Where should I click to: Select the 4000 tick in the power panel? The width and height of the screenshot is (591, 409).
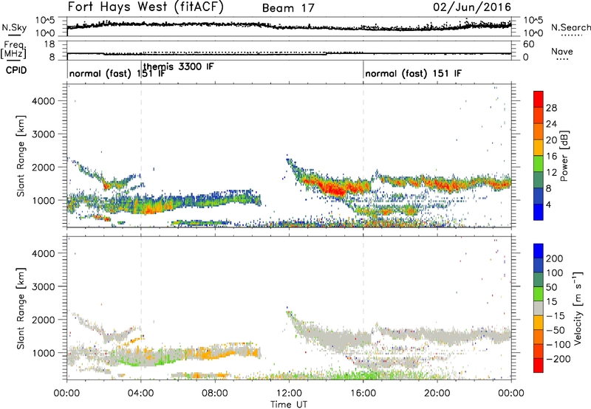pyautogui.click(x=44, y=101)
